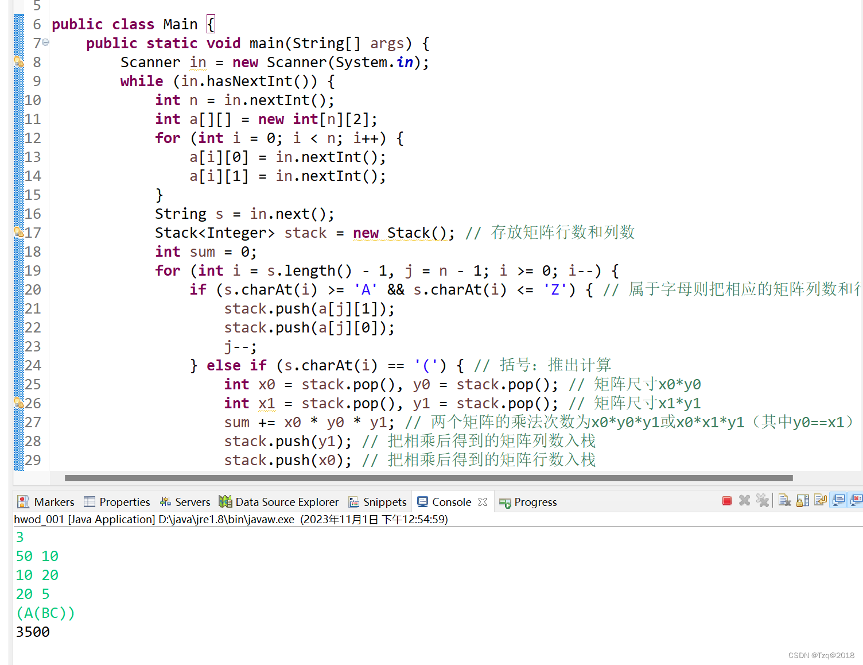Click the warning marker on line 26
The image size is (863, 665).
(18, 403)
